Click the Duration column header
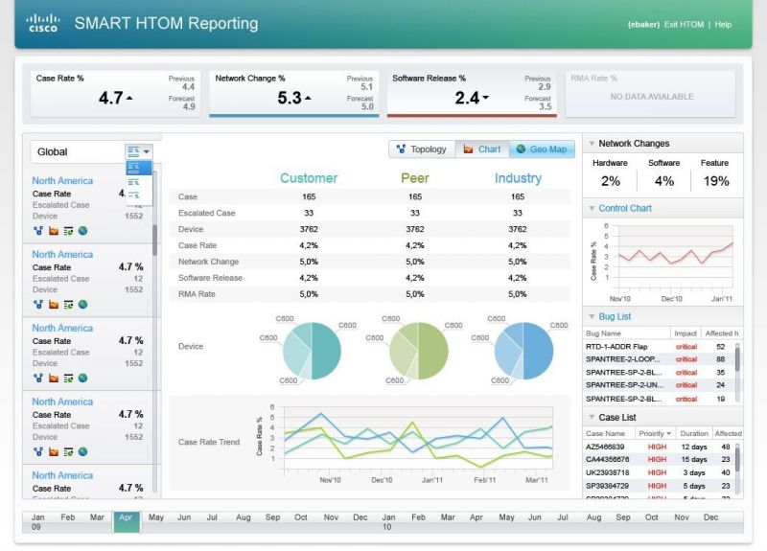 point(693,434)
